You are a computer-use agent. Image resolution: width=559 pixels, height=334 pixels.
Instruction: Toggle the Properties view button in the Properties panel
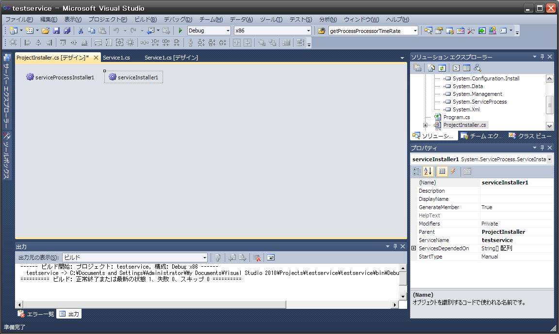(442, 171)
